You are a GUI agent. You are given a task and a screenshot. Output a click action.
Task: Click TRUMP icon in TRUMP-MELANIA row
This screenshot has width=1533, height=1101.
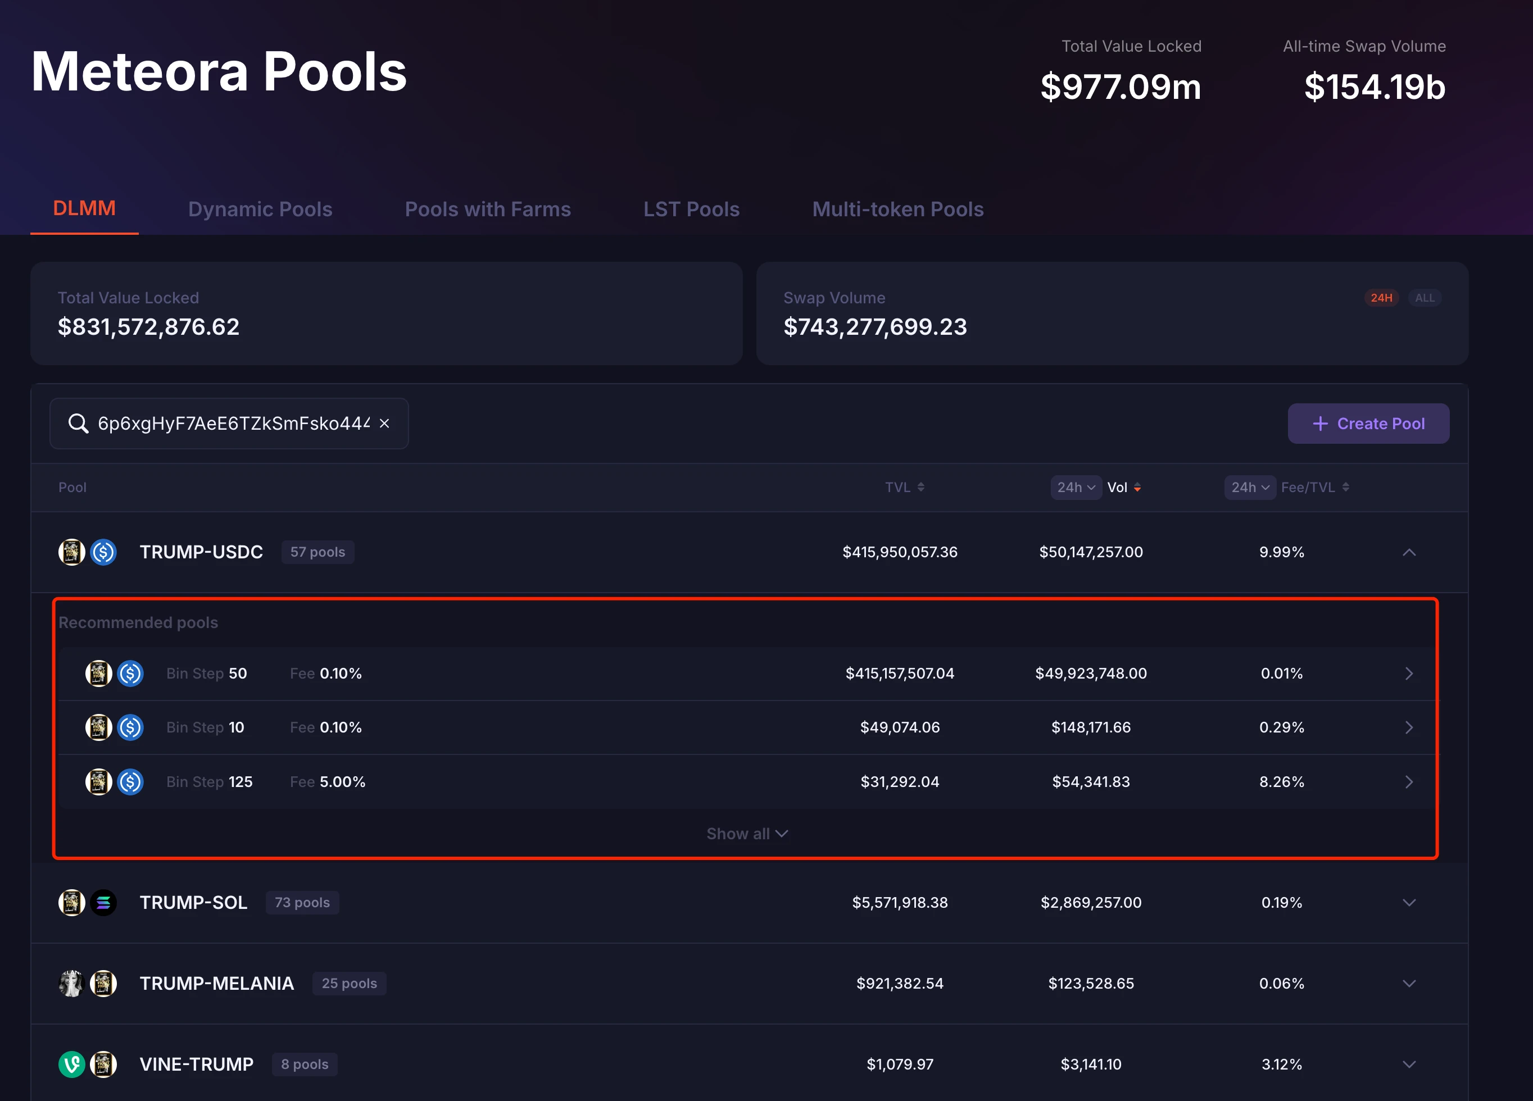[x=103, y=984]
